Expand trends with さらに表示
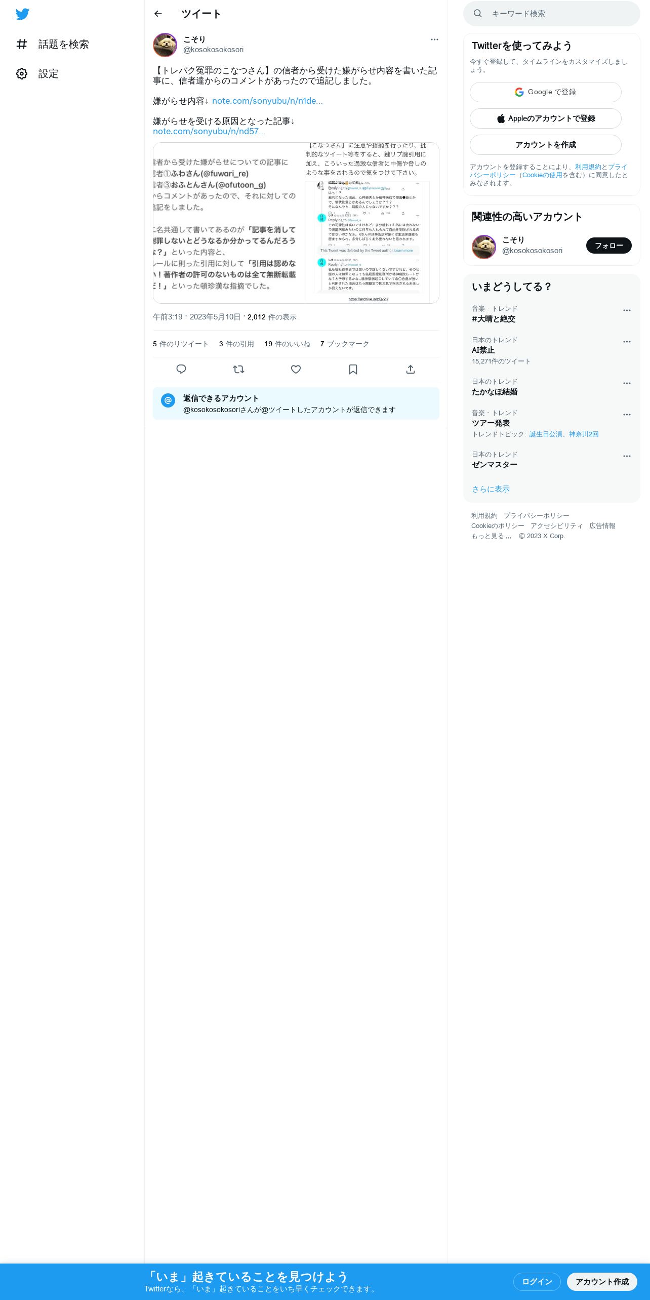Viewport: 650px width, 1300px height. click(x=491, y=489)
